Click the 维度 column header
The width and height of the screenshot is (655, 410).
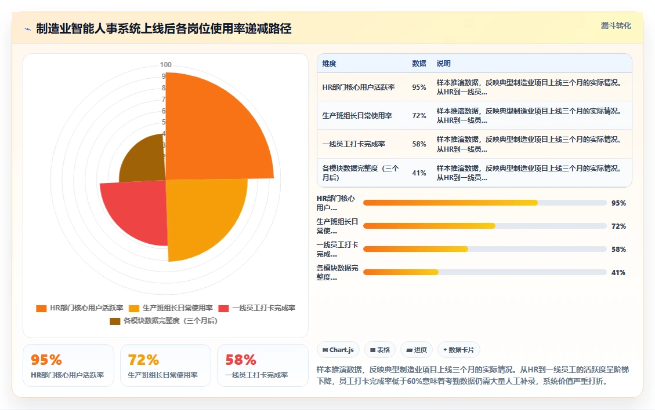[329, 63]
